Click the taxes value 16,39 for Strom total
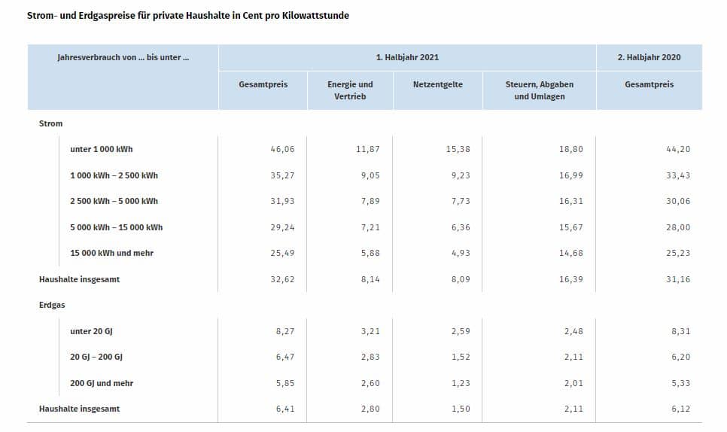 tap(571, 279)
